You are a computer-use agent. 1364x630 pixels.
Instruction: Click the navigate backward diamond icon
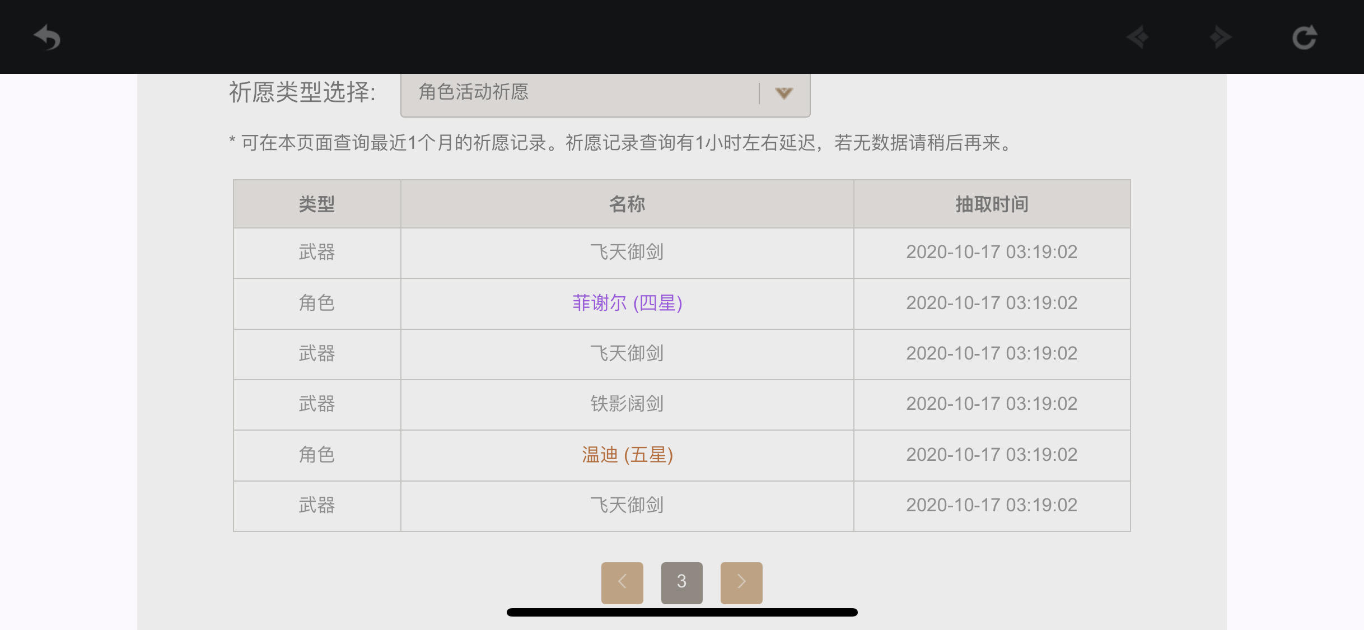point(1138,38)
